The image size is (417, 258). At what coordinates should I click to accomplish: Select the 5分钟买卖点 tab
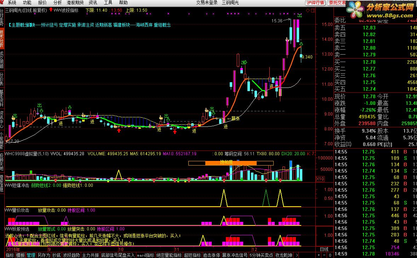(x=261, y=255)
